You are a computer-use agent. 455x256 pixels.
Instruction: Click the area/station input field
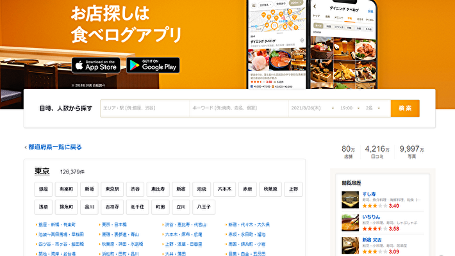(145, 108)
